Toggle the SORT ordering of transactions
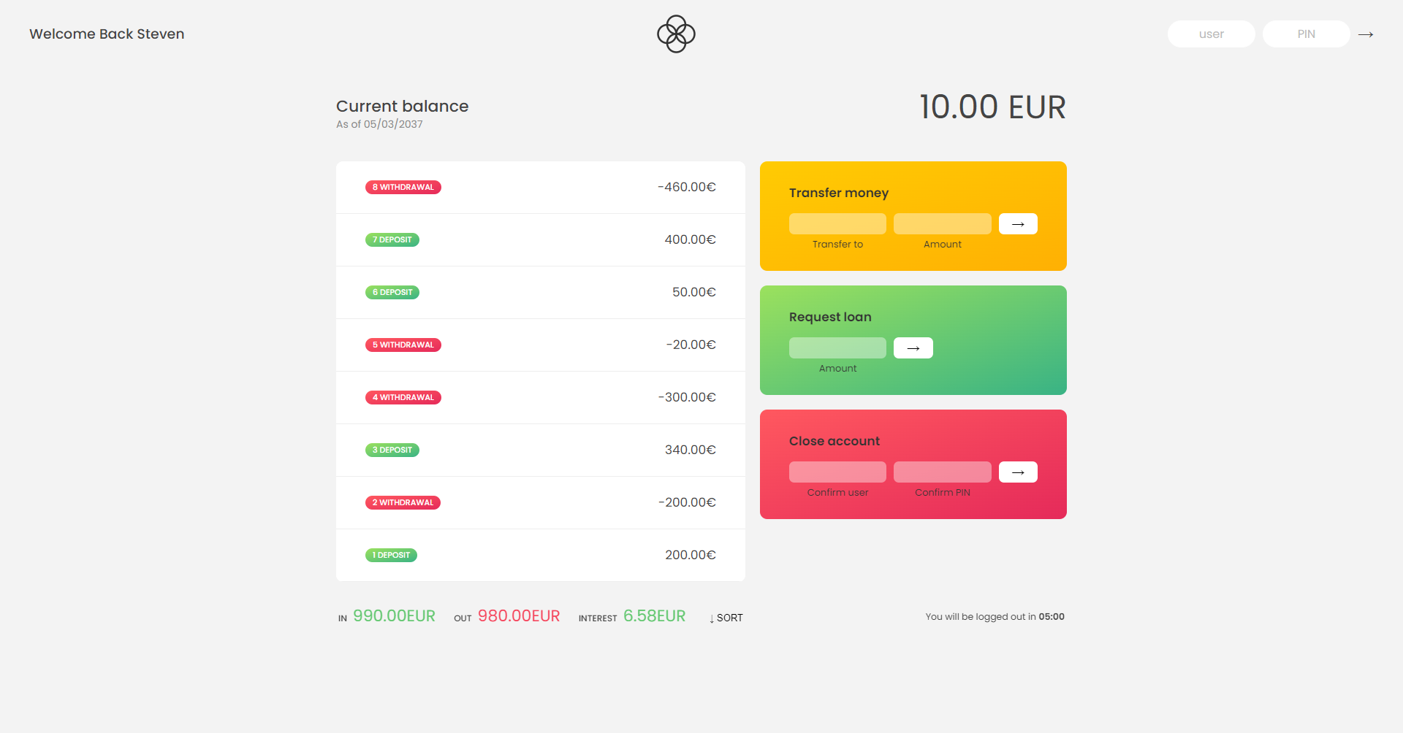Viewport: 1403px width, 733px height. tap(726, 618)
